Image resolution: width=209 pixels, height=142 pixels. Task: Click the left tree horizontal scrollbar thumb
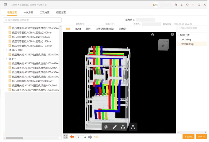[14, 138]
